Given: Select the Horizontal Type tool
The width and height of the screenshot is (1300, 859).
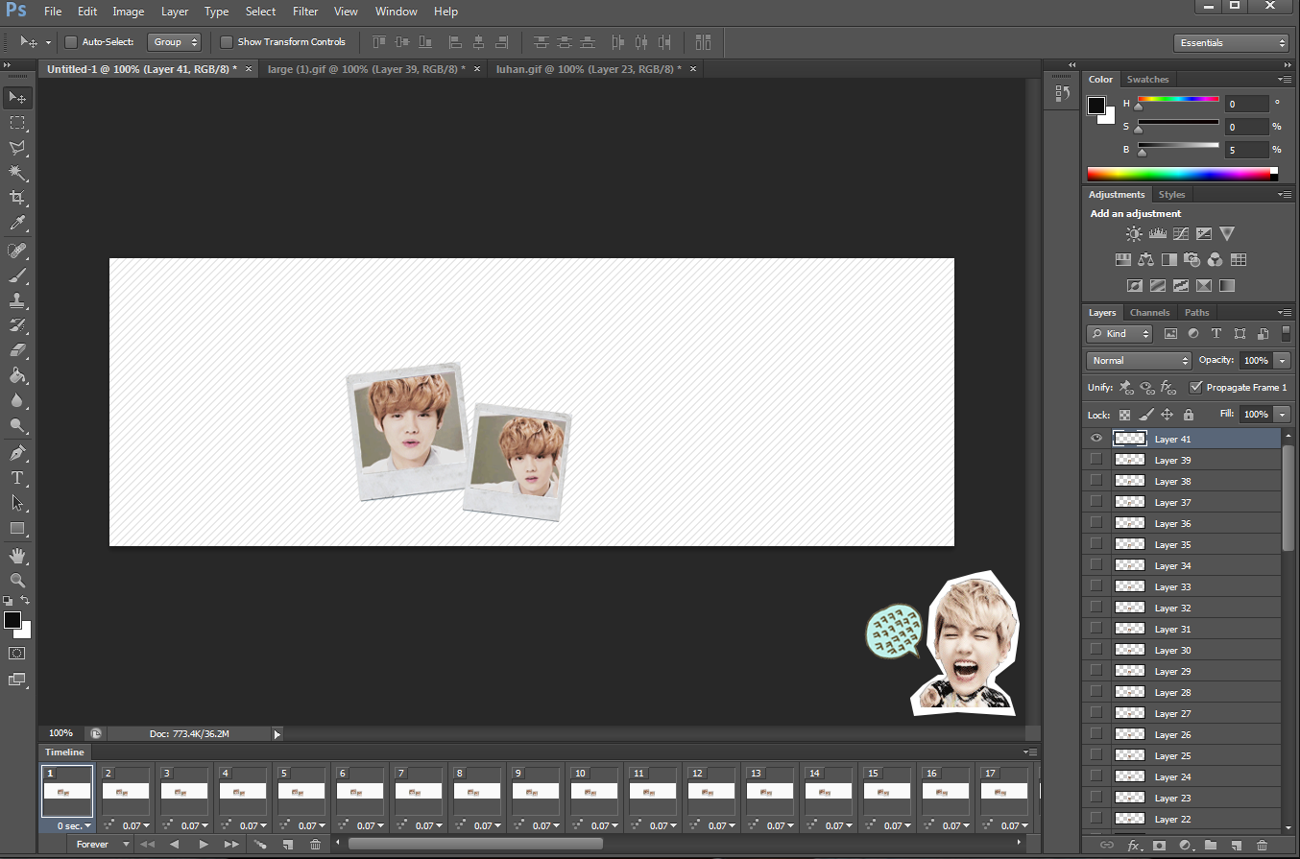Looking at the screenshot, I should [x=17, y=478].
